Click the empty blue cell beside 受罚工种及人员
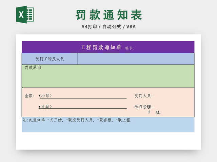 (x=136, y=59)
